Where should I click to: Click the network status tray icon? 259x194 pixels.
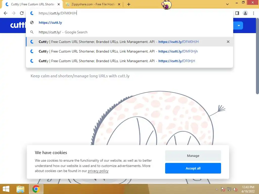229,189
